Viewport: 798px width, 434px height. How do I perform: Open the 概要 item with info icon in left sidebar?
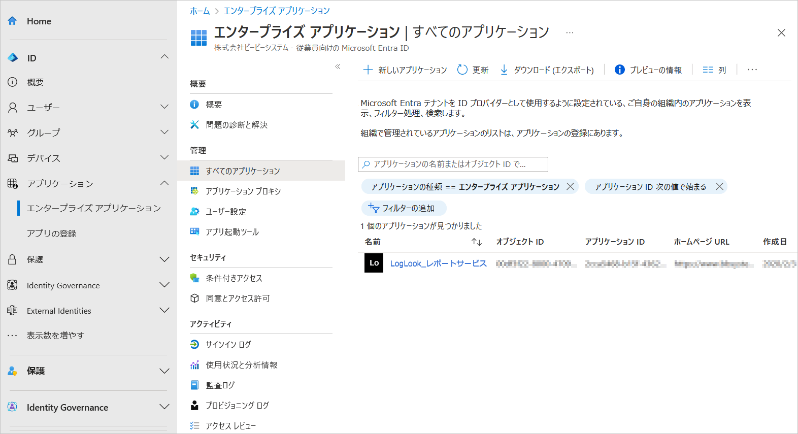tap(35, 82)
